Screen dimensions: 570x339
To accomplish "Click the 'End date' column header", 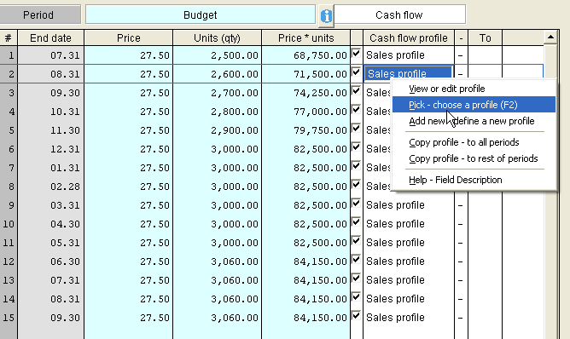I will tap(51, 38).
